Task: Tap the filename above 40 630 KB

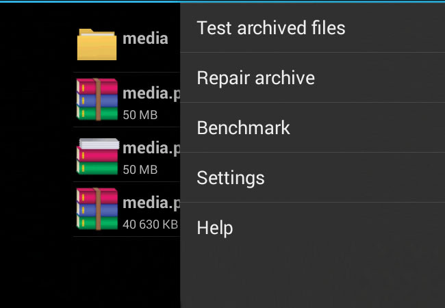Action: 151,203
